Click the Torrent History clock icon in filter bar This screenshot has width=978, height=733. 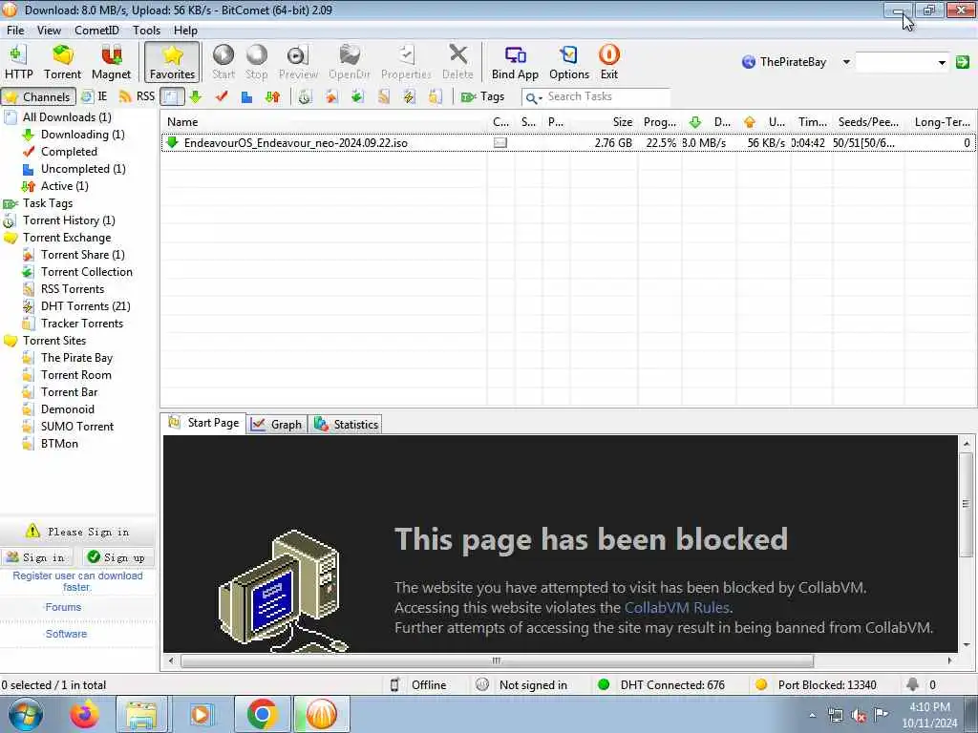305,96
